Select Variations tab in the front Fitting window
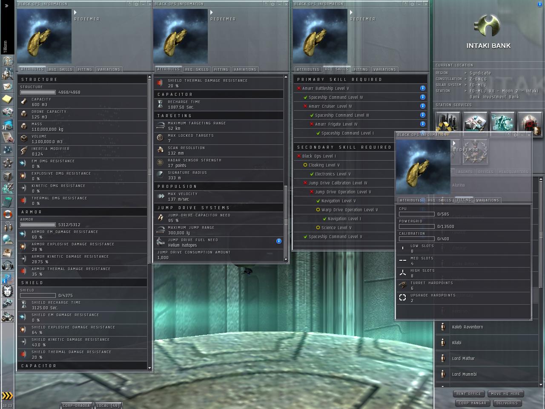Image resolution: width=545 pixels, height=409 pixels. click(x=488, y=200)
